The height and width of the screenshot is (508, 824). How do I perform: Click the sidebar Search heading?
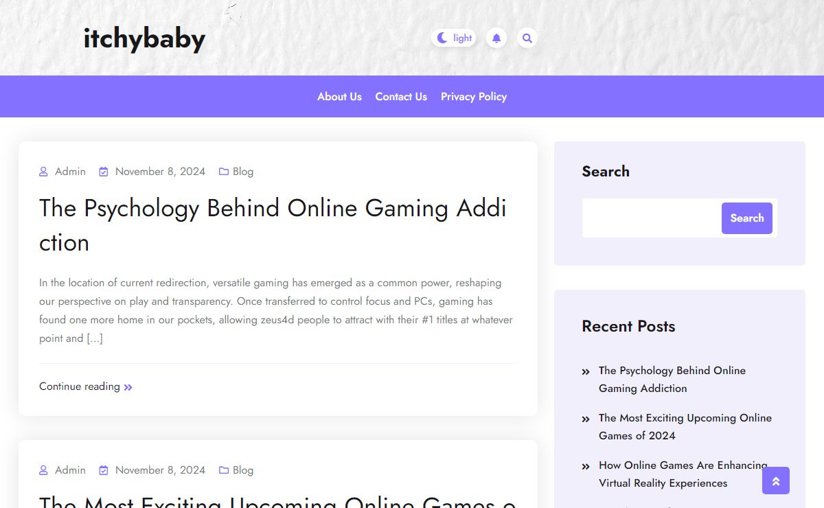(606, 172)
